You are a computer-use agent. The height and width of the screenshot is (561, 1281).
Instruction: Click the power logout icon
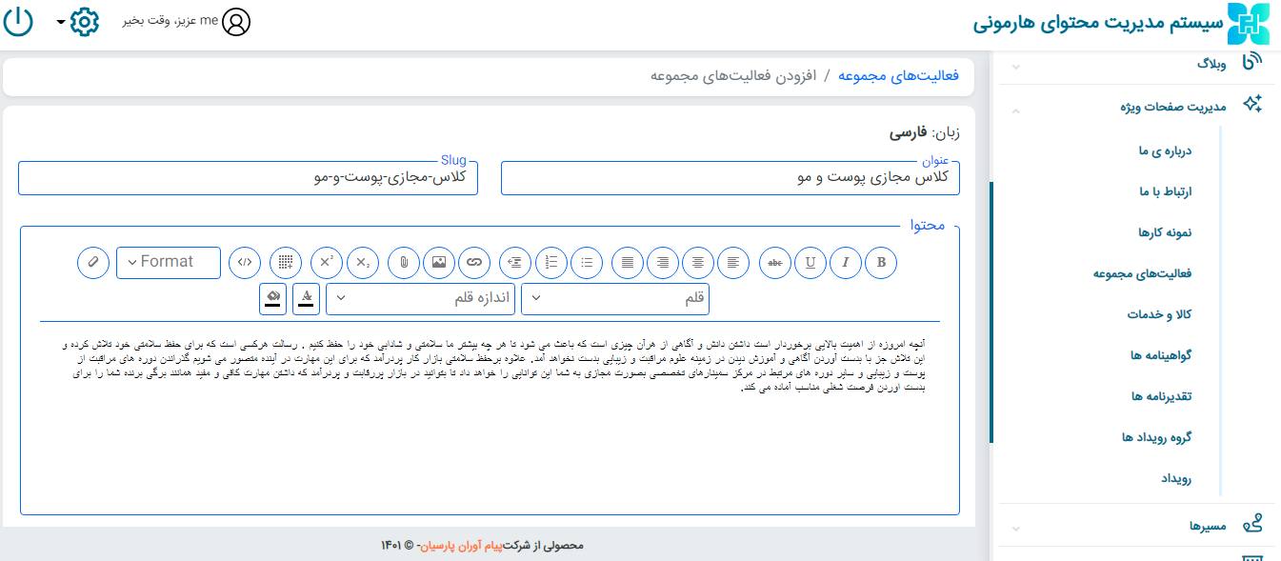click(19, 21)
